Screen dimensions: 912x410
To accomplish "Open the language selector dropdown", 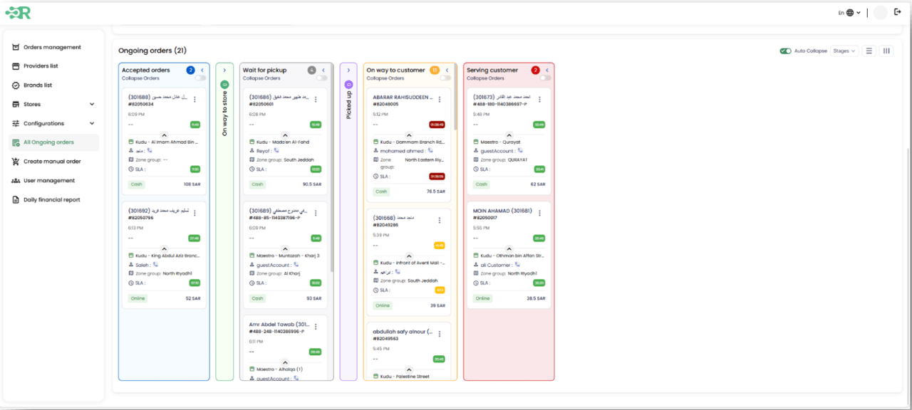I will coord(849,12).
